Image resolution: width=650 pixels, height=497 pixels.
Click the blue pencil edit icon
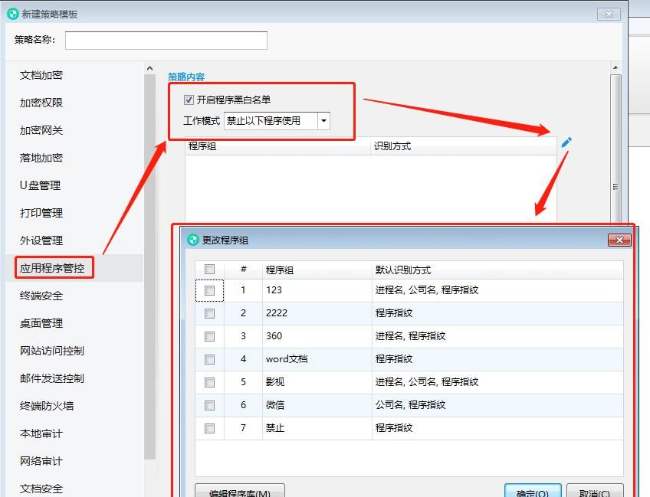565,142
